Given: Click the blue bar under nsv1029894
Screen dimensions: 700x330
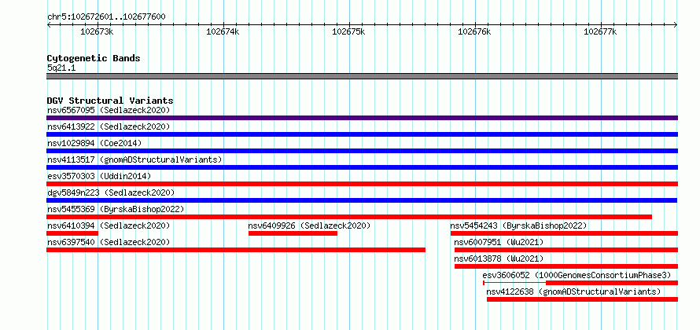Looking at the screenshot, I should pyautogui.click(x=362, y=151).
